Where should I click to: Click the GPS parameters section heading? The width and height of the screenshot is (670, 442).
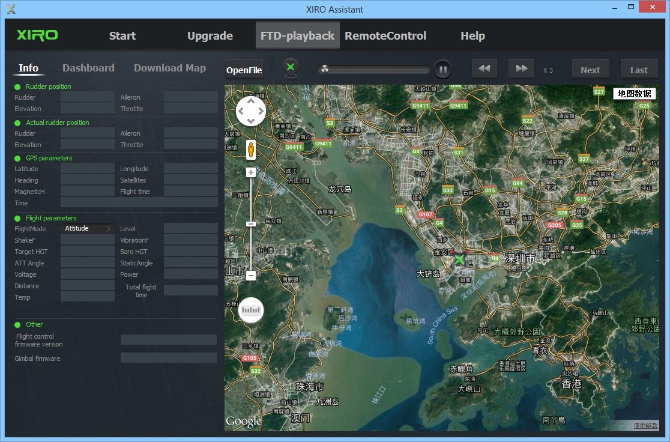pyautogui.click(x=49, y=158)
